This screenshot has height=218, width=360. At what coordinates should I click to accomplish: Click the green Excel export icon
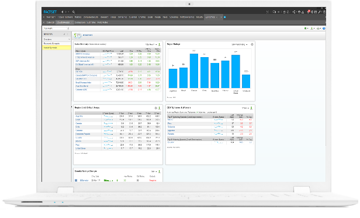click(305, 29)
